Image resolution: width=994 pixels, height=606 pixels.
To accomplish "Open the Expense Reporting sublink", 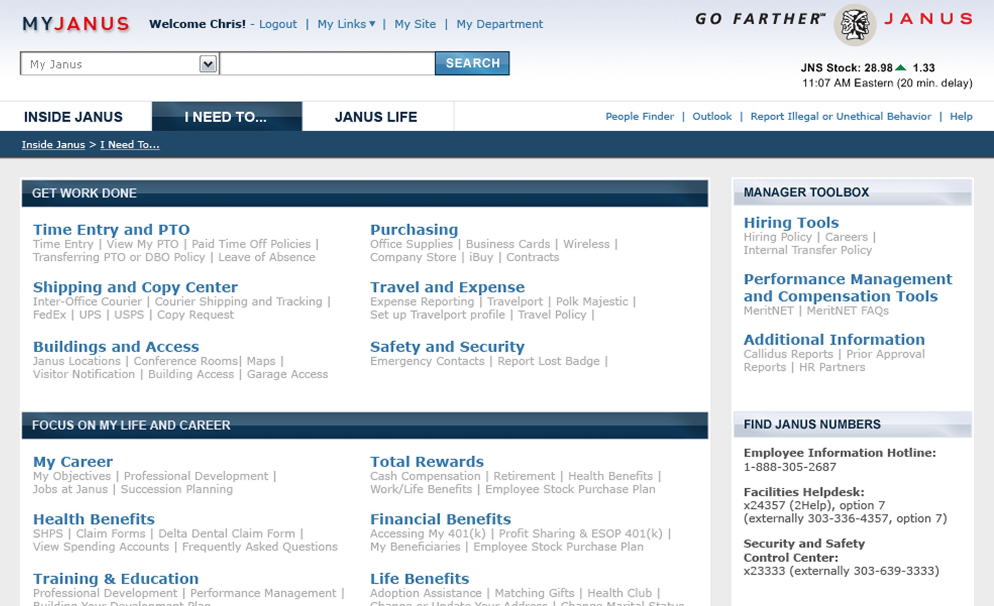I will coord(422,302).
